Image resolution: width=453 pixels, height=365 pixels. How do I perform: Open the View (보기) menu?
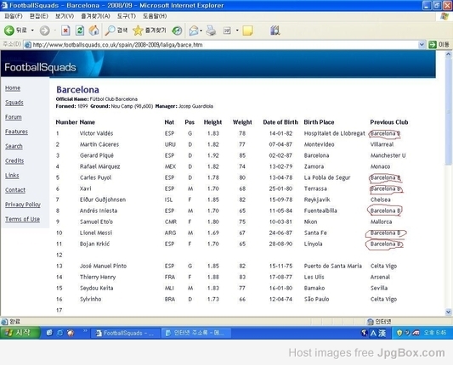[x=65, y=16]
